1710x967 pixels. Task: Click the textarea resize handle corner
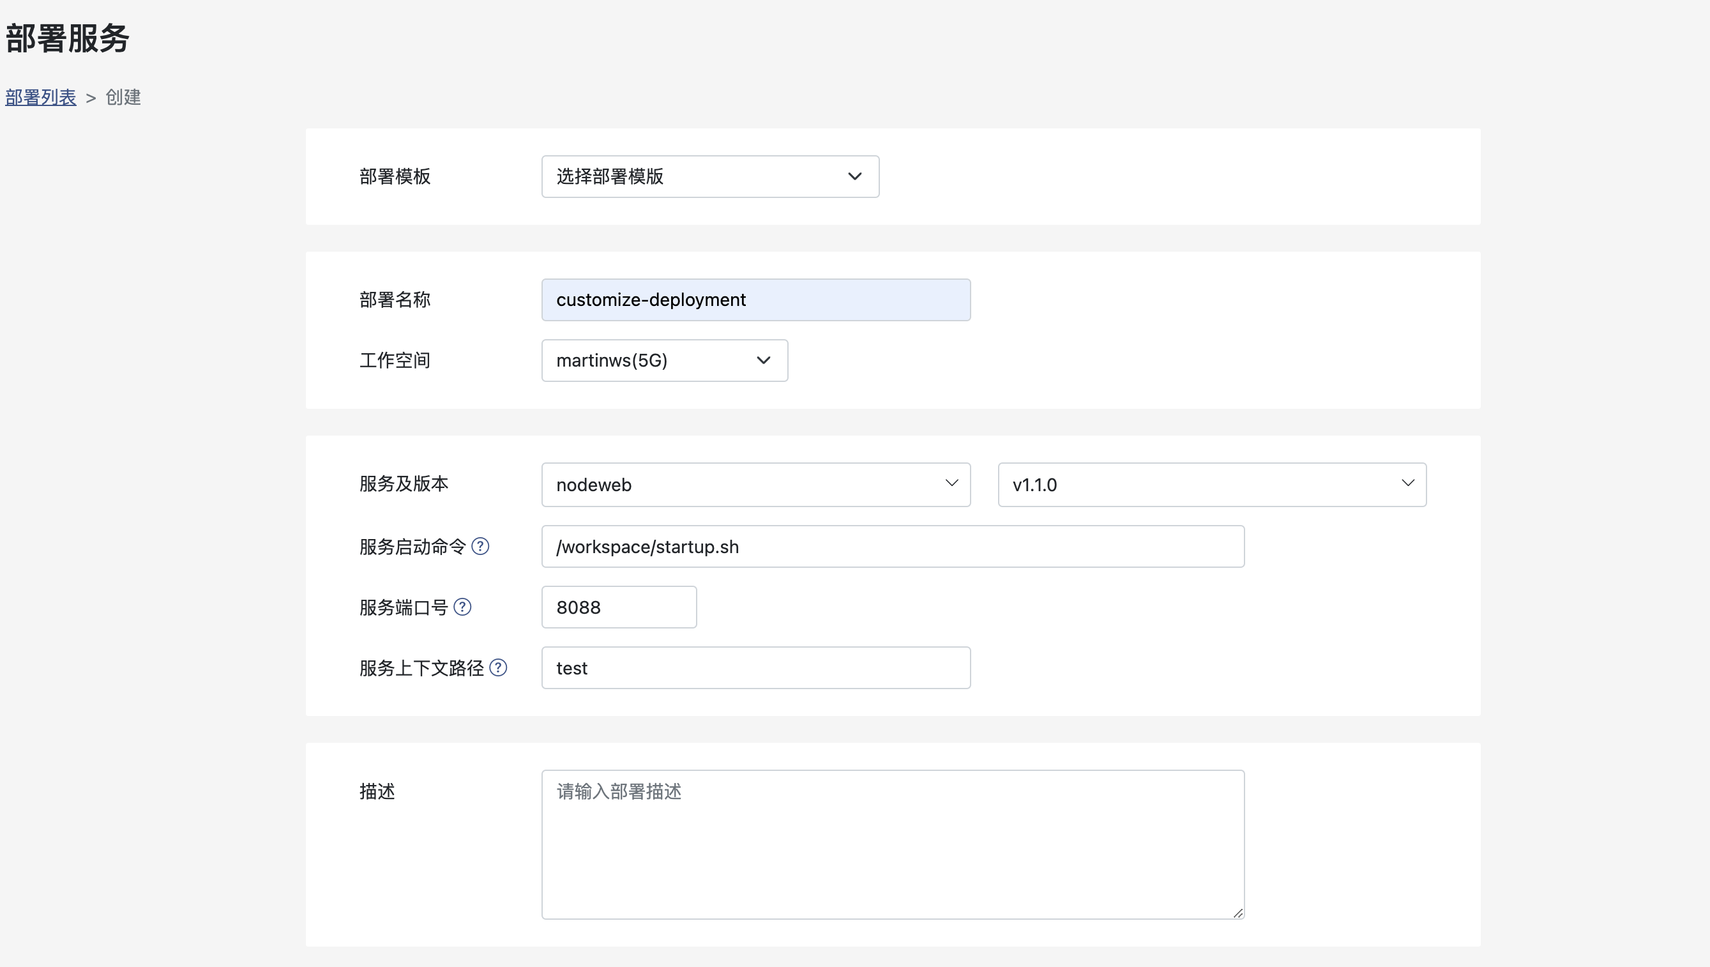point(1237,913)
